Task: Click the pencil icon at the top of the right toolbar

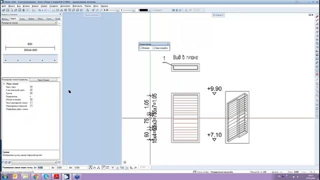Action: click(x=317, y=16)
